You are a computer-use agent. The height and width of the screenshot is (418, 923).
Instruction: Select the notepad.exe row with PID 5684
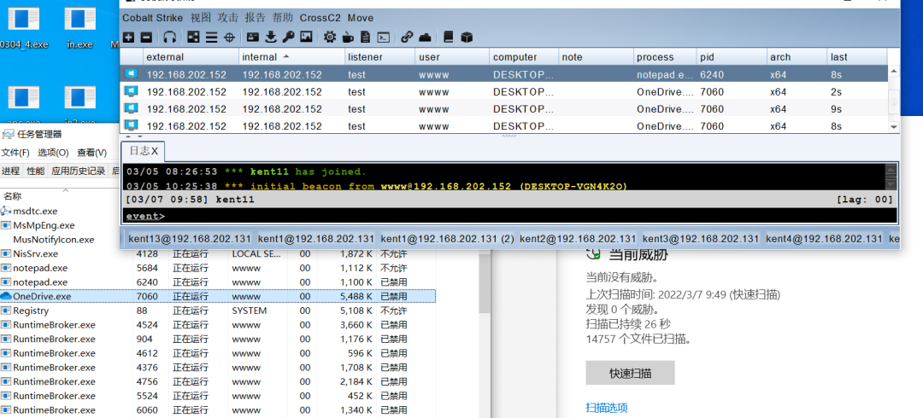pos(218,268)
